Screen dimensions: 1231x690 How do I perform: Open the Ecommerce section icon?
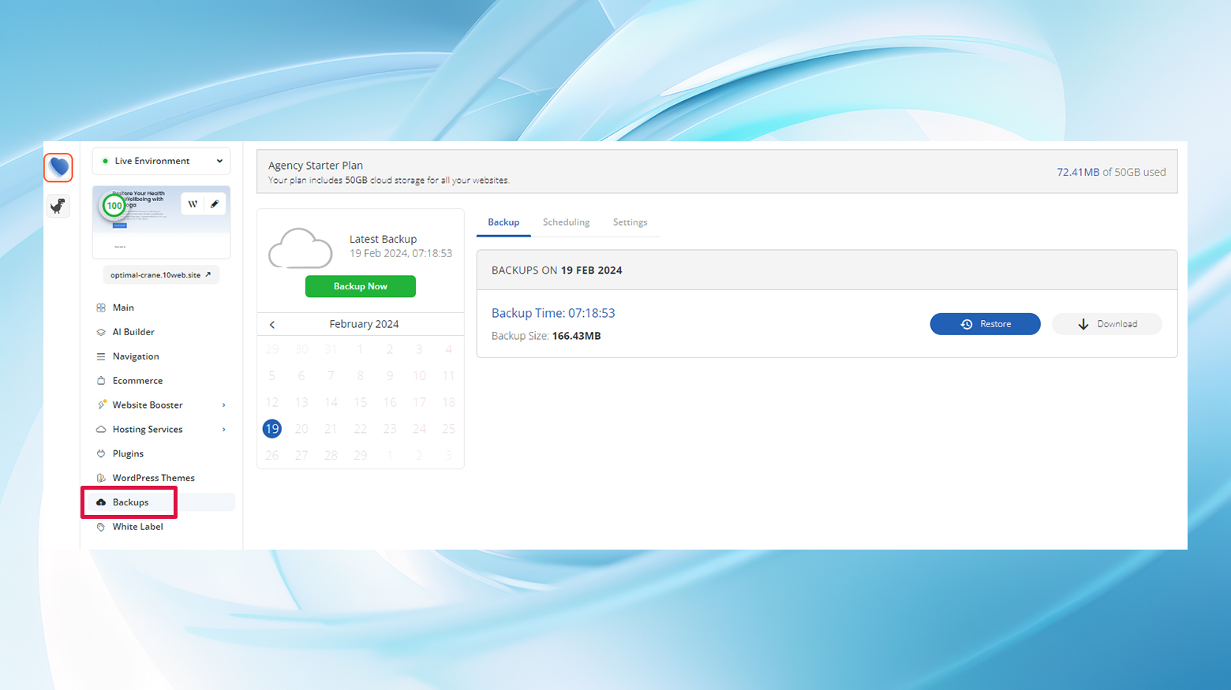tap(102, 380)
